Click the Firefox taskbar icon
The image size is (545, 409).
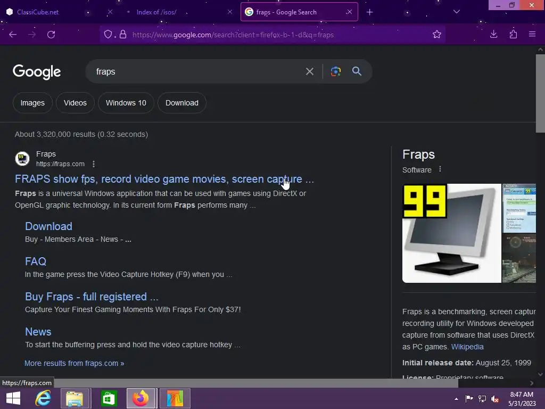(141, 398)
